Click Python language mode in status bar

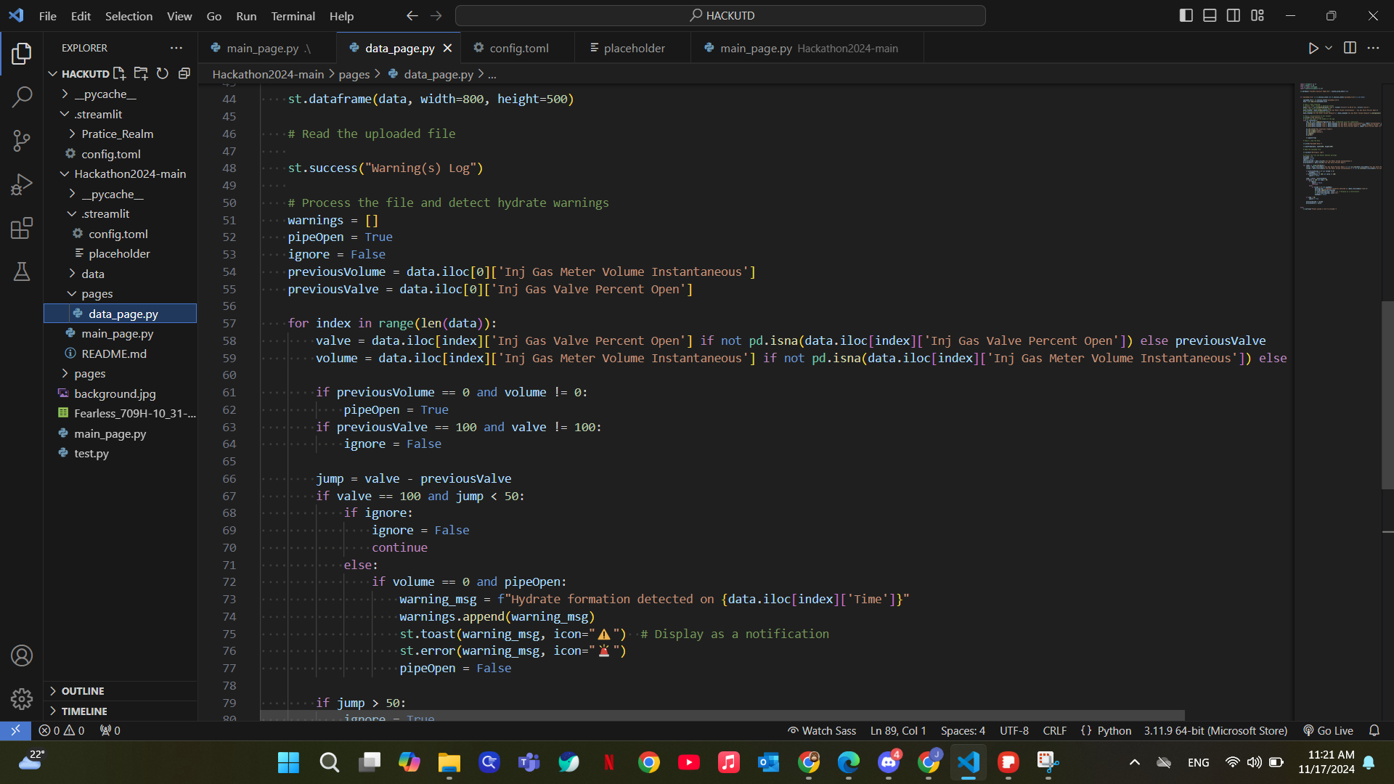pos(1114,731)
